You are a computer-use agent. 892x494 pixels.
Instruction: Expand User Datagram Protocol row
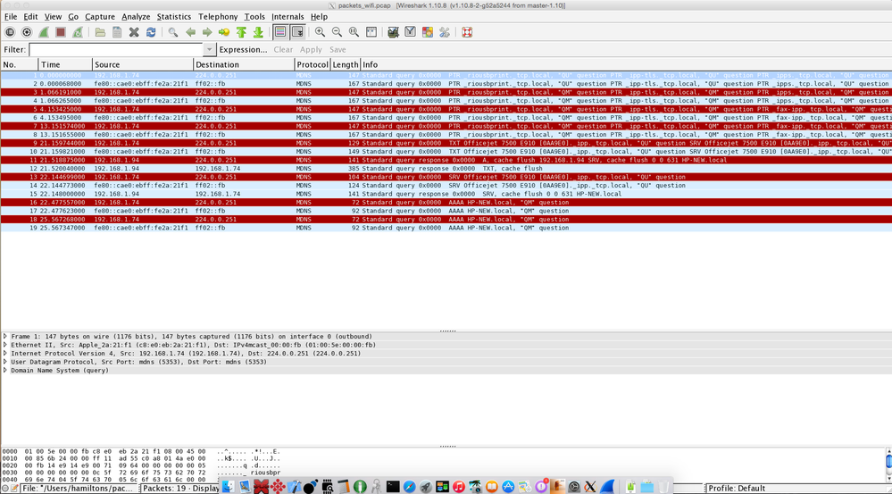[x=5, y=362]
